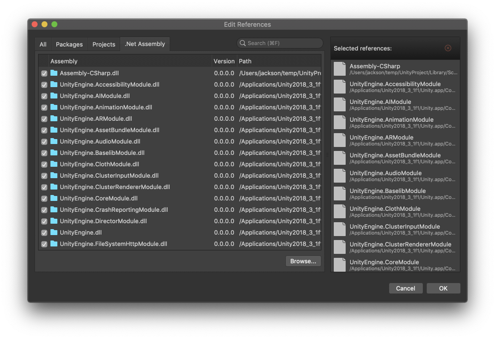The image size is (495, 339).
Task: Click the file icon of UnityEngine.AudioModule in selected references
Action: point(340,176)
